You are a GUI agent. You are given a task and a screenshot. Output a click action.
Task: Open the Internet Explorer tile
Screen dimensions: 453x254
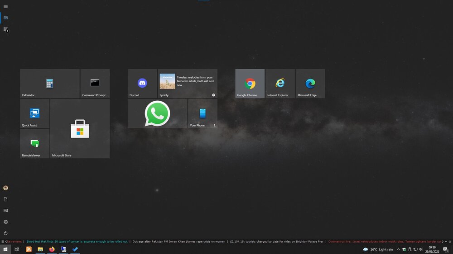(x=280, y=83)
